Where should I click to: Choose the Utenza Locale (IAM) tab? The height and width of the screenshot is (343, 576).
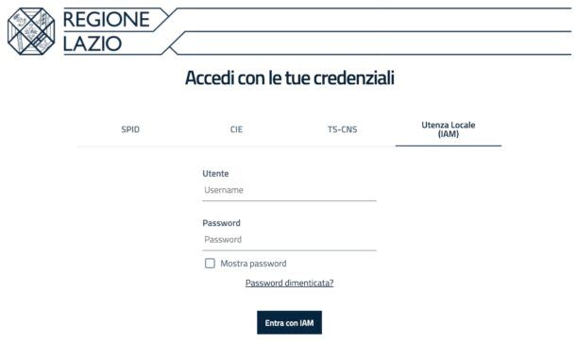[449, 129]
